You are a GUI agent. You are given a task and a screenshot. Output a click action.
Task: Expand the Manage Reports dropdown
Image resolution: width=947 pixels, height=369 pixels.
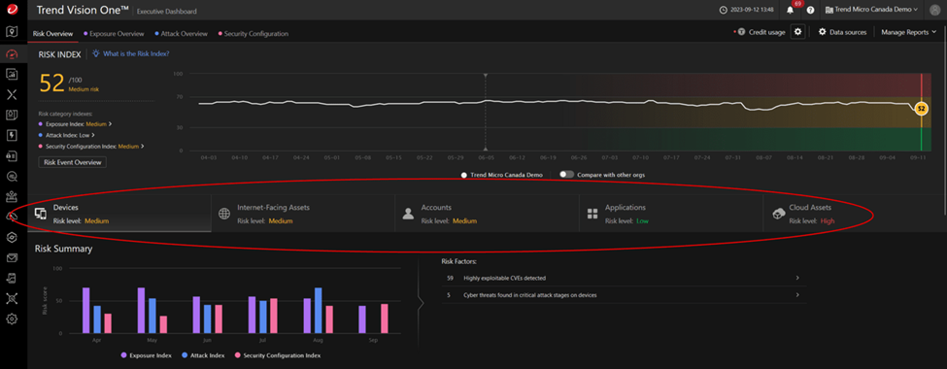[909, 32]
